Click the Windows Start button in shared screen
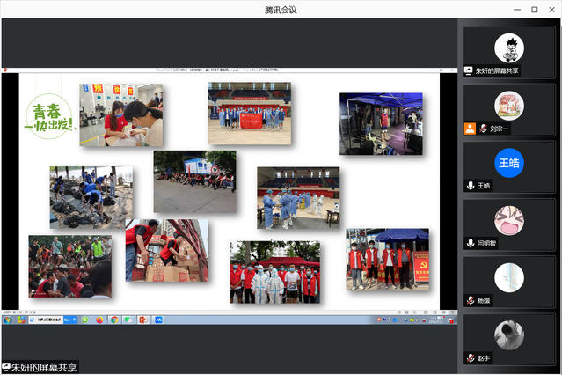 [x=7, y=320]
